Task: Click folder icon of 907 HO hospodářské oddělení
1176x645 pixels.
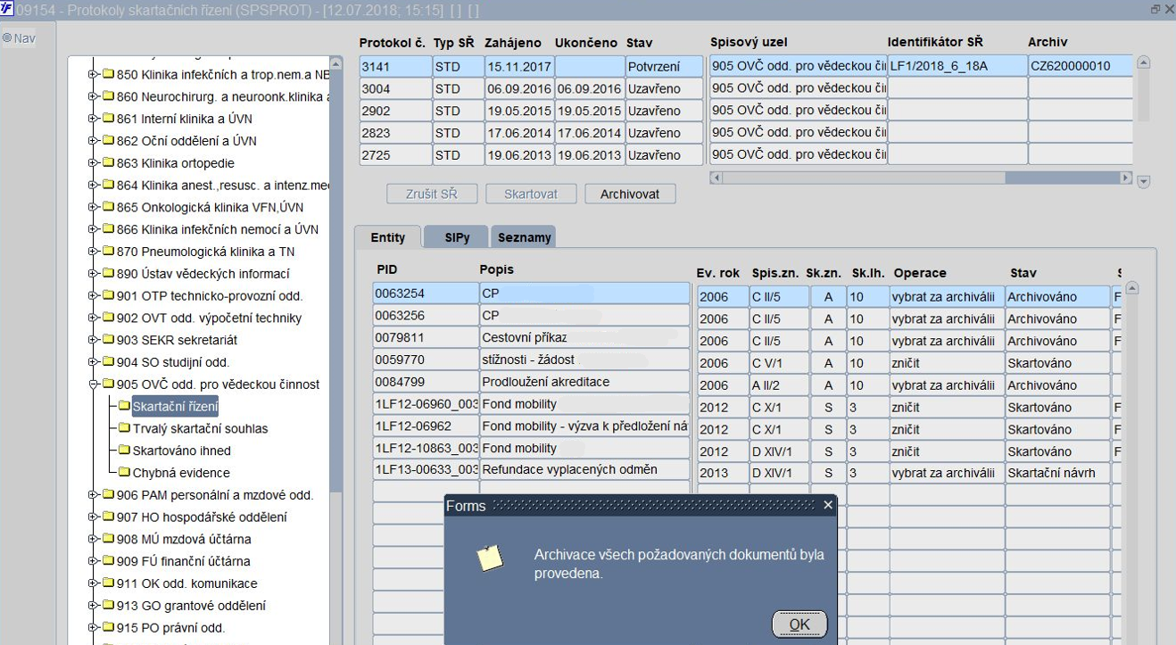Action: [x=107, y=517]
